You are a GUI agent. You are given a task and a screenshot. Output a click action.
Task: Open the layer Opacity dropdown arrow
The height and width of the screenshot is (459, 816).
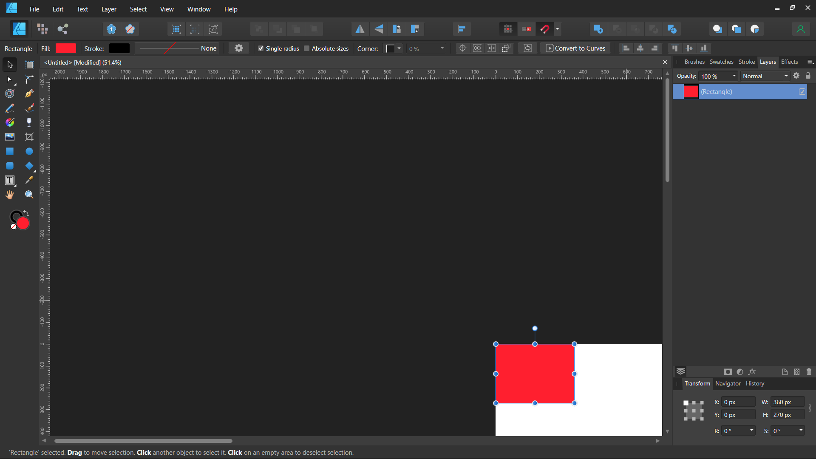734,76
